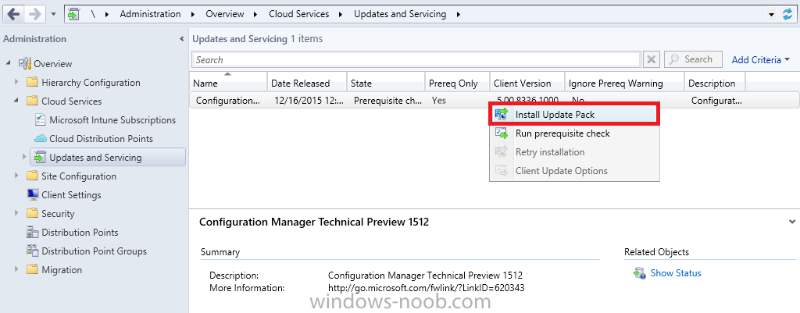Refresh the view with the refresh icon
Image resolution: width=800 pixels, height=313 pixels.
[x=787, y=14]
